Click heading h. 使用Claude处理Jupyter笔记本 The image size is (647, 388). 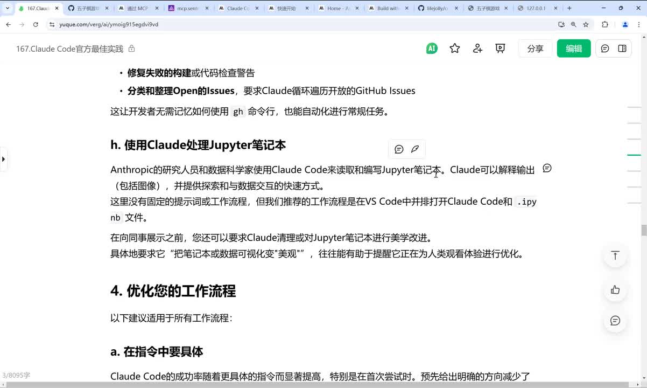[198, 145]
